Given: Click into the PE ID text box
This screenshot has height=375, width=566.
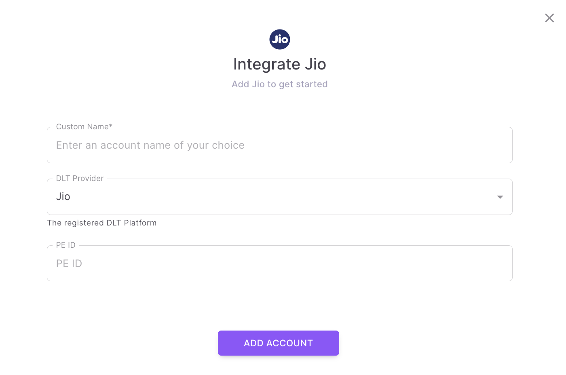Looking at the screenshot, I should pos(279,263).
